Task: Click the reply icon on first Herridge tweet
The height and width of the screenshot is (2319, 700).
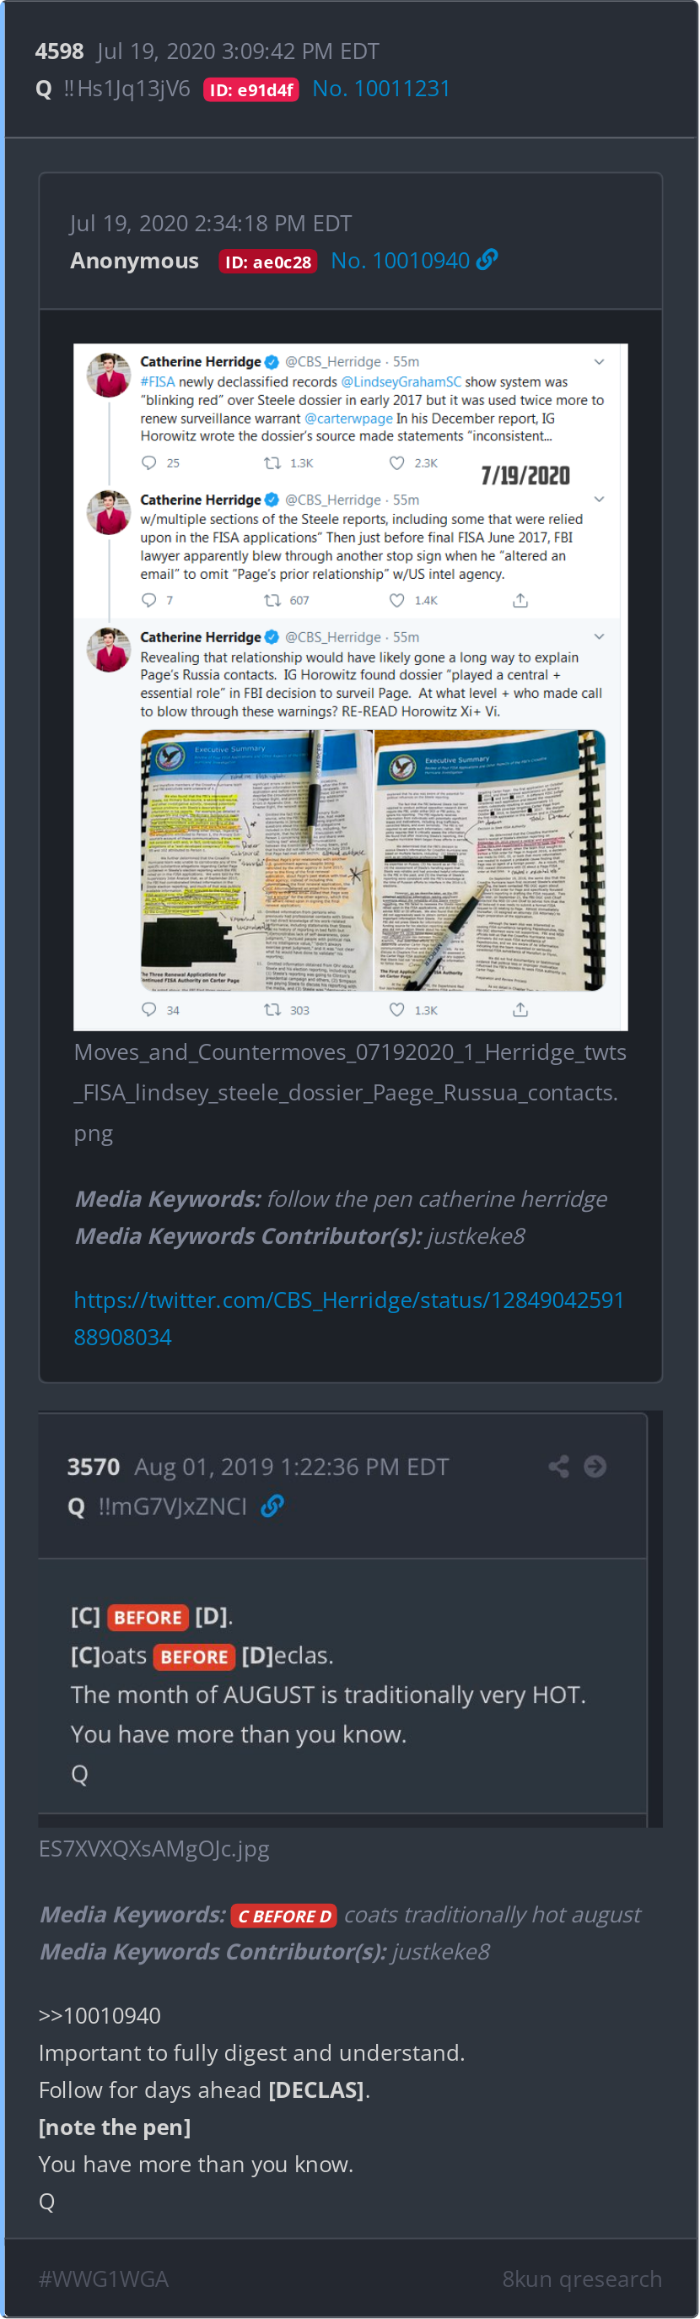Action: pyautogui.click(x=149, y=462)
